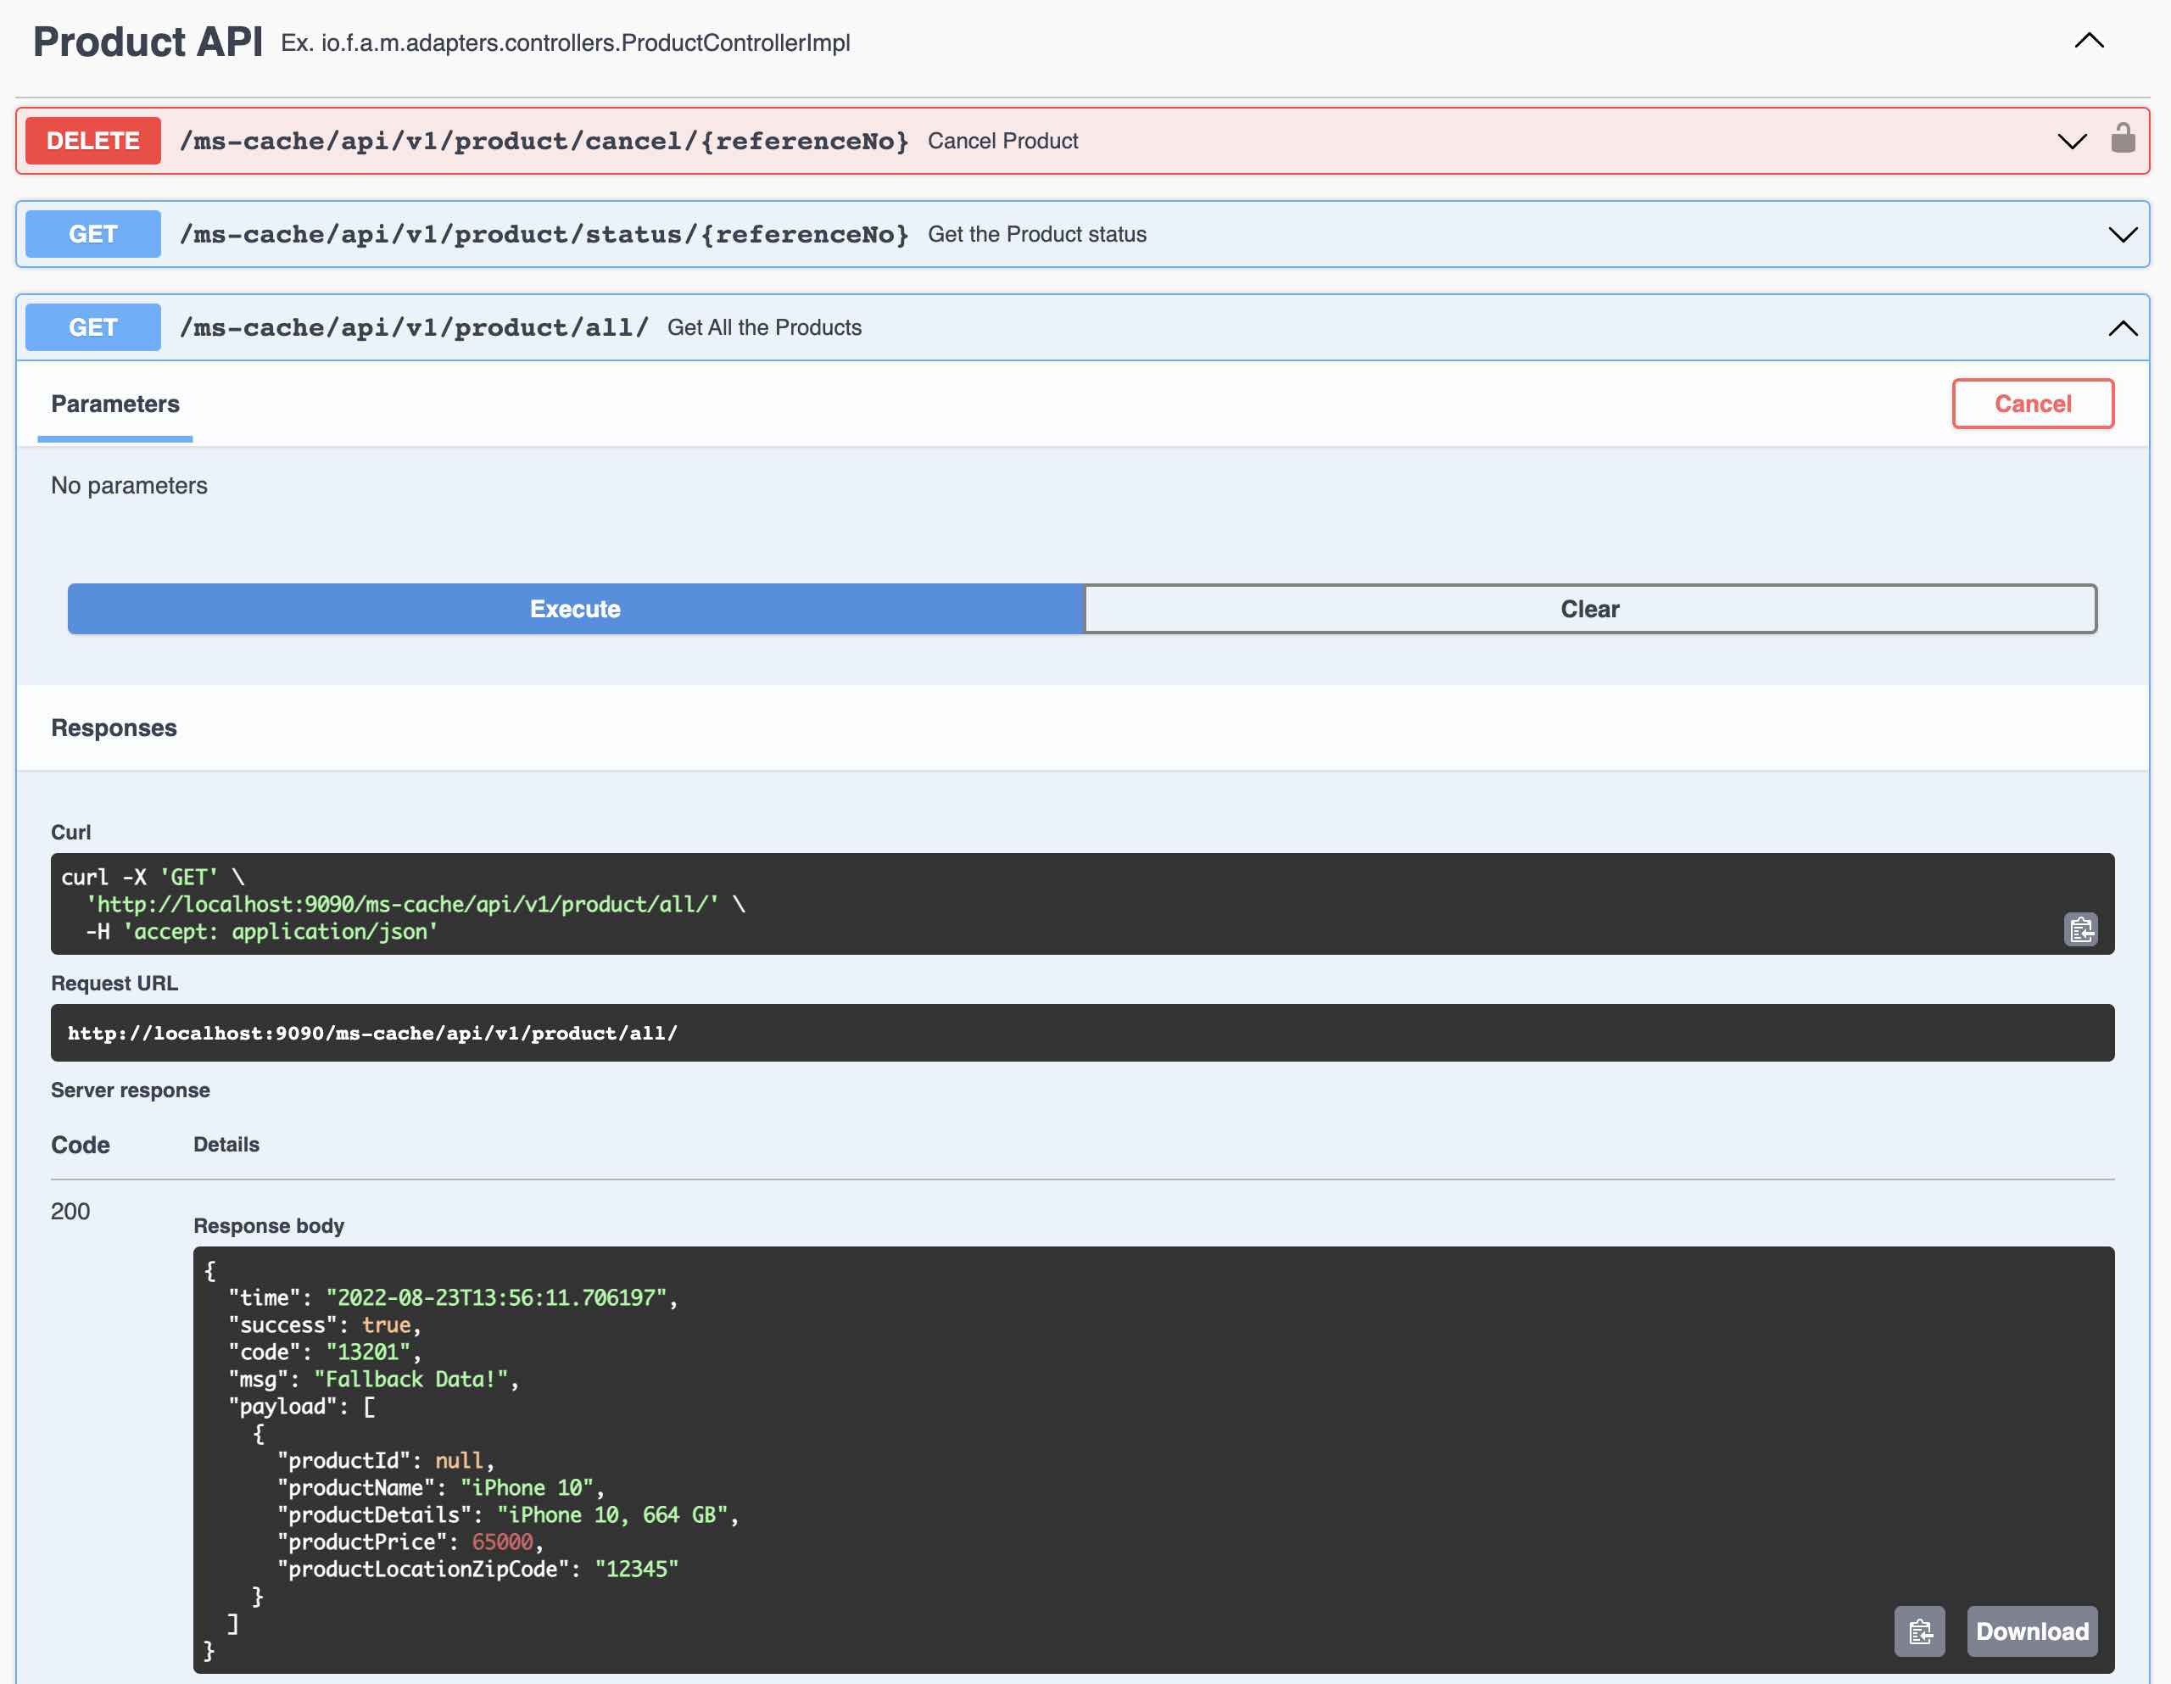Click the red DELETE method badge
This screenshot has height=1684, width=2171.
pyautogui.click(x=92, y=141)
